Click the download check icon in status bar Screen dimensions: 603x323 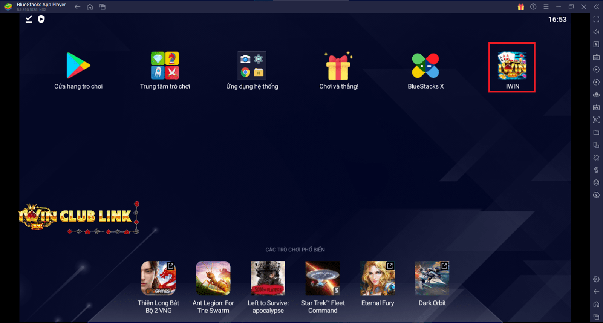[x=29, y=19]
